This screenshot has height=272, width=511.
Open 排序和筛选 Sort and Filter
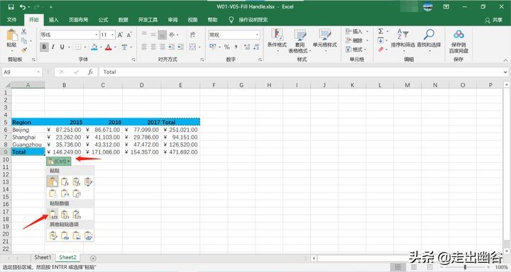tap(403, 40)
